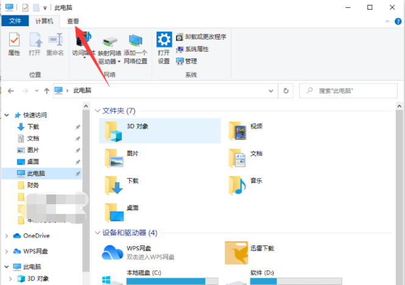Click 映射网络驱动器 ribbon icon
The height and width of the screenshot is (285, 405).
click(110, 48)
